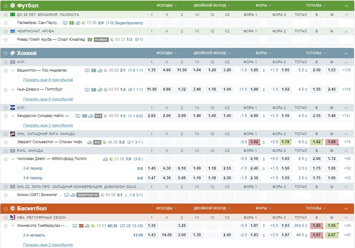Open live broadcast icon for Вашингтон — Лос-Анджелес
This screenshot has height=248, width=355.
[x=87, y=70]
